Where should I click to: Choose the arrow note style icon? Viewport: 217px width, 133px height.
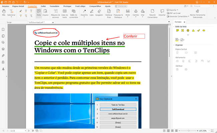point(204,30)
